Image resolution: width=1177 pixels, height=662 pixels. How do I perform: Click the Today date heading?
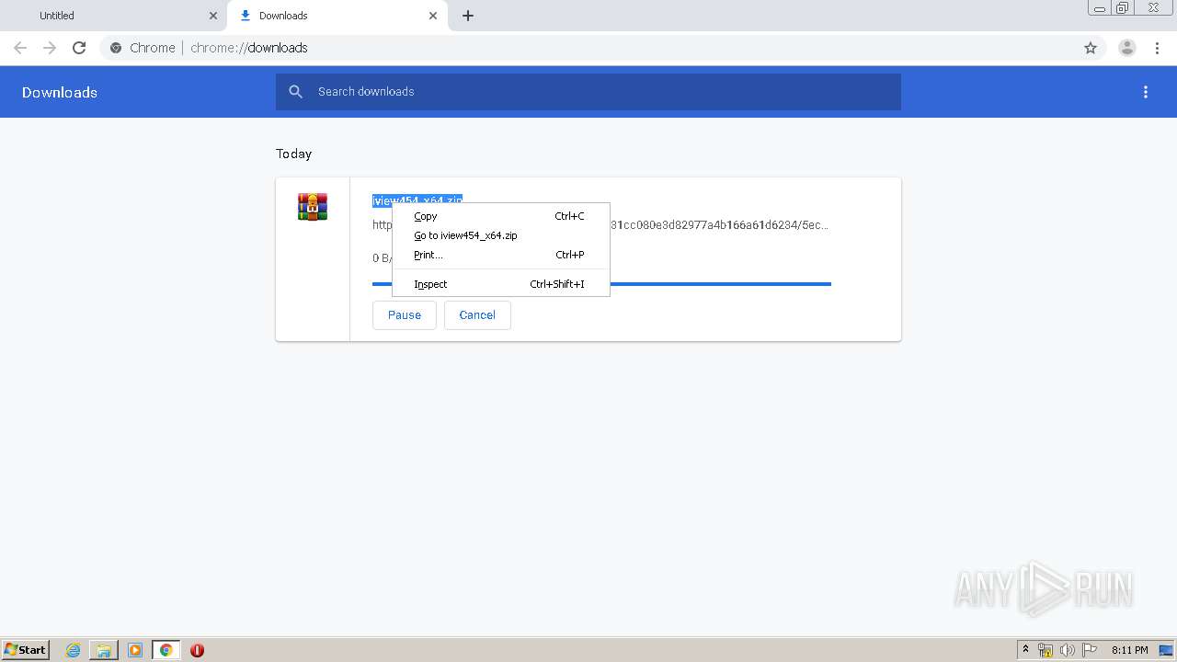click(294, 154)
